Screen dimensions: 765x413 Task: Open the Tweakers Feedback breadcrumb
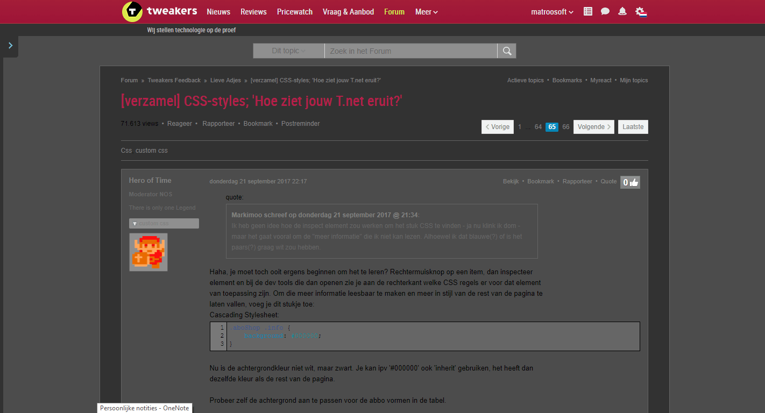pyautogui.click(x=174, y=80)
